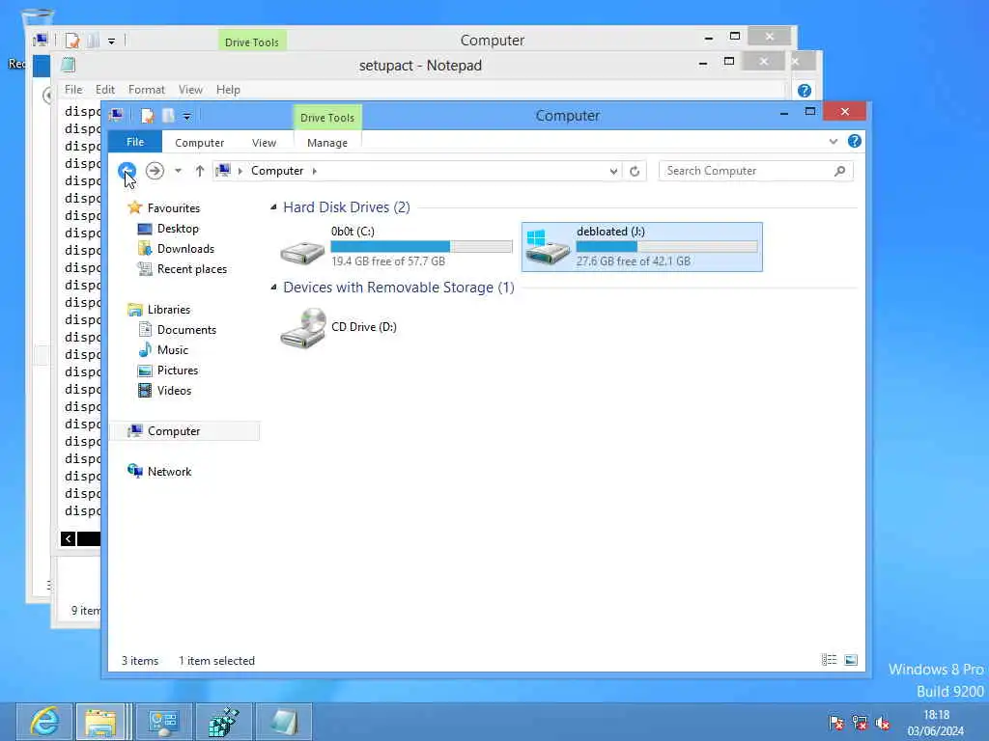Open the Manage tab under Drive Tools
Viewport: 989px width, 741px height.
(x=326, y=143)
